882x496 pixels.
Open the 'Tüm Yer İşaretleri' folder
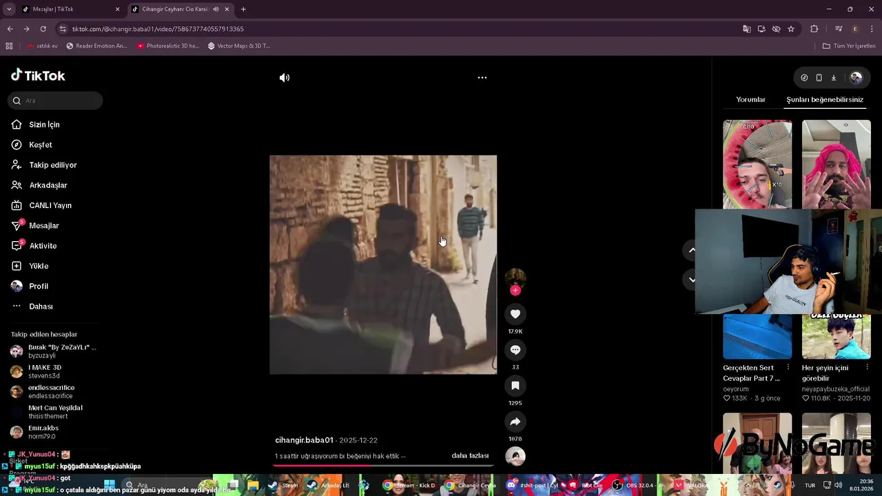click(849, 46)
